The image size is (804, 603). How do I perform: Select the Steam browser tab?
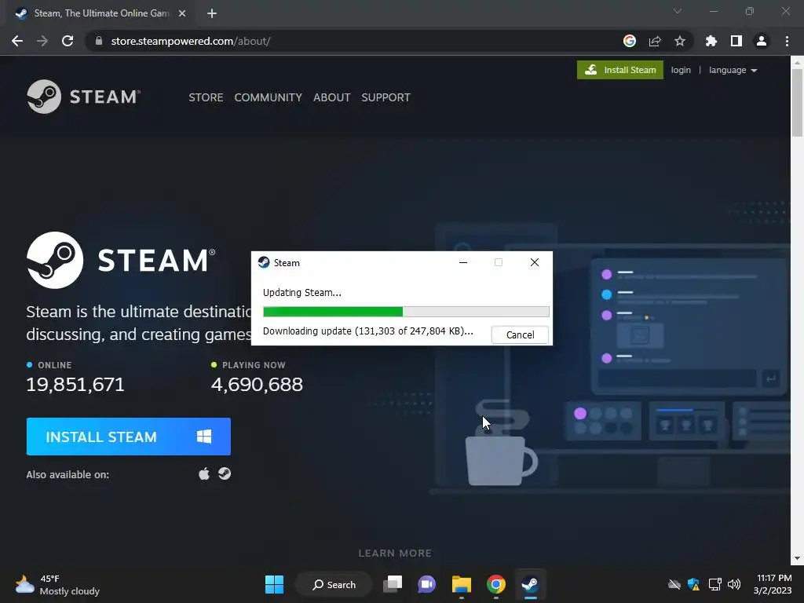(x=100, y=13)
